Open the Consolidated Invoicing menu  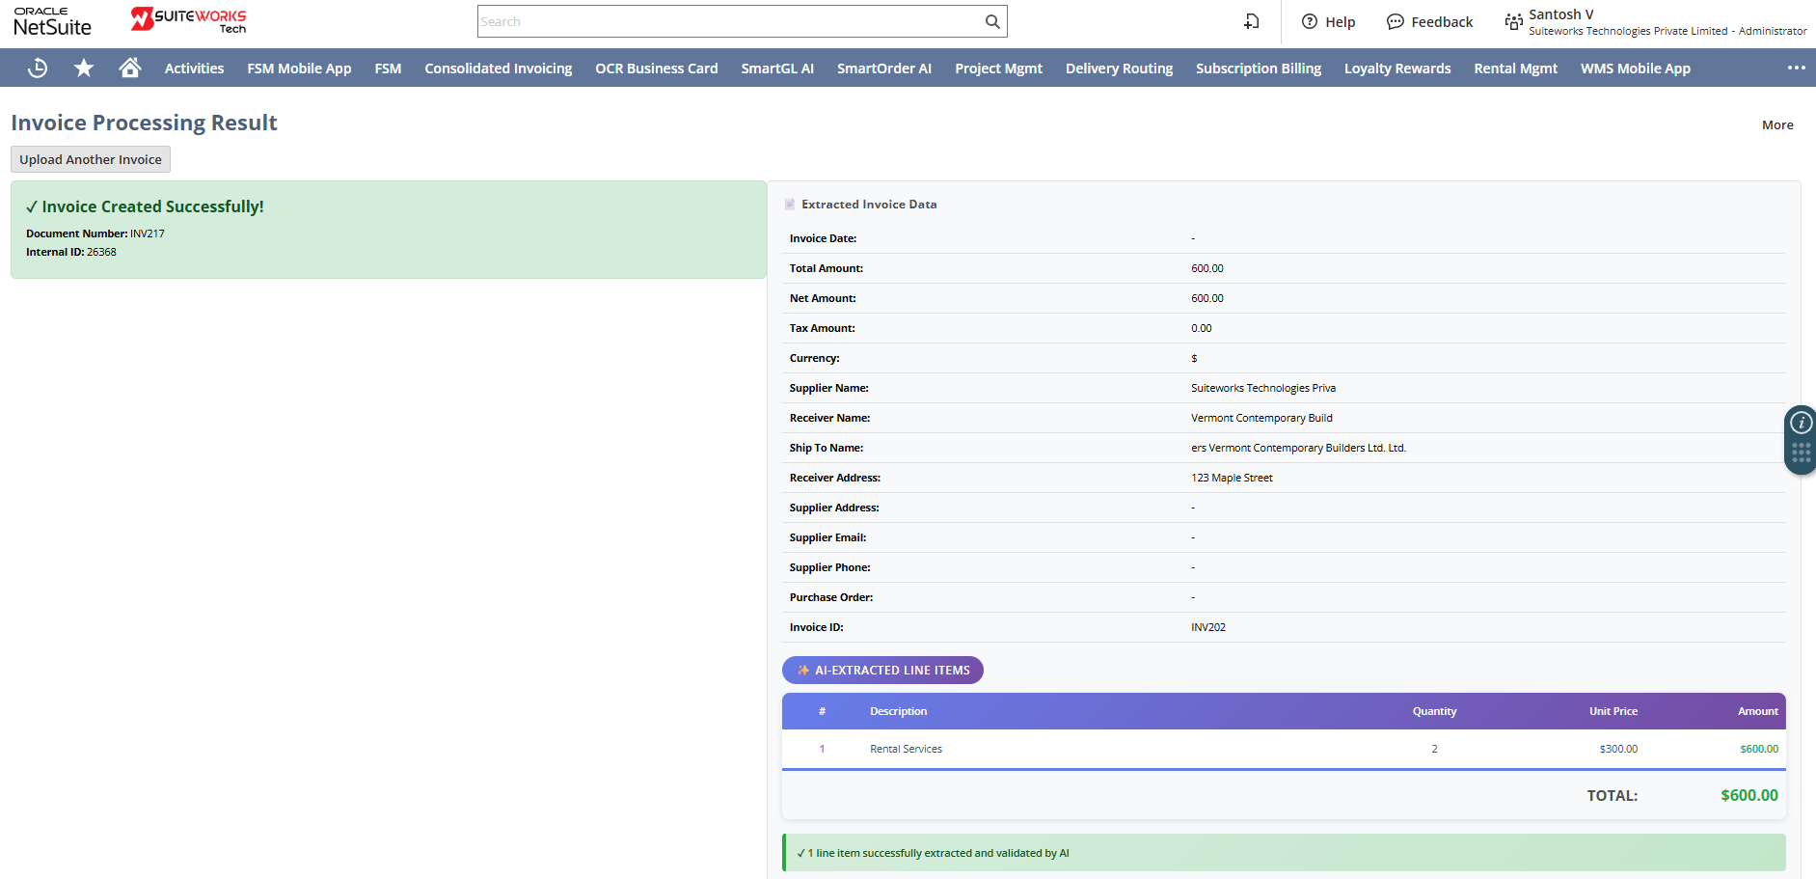tap(498, 69)
